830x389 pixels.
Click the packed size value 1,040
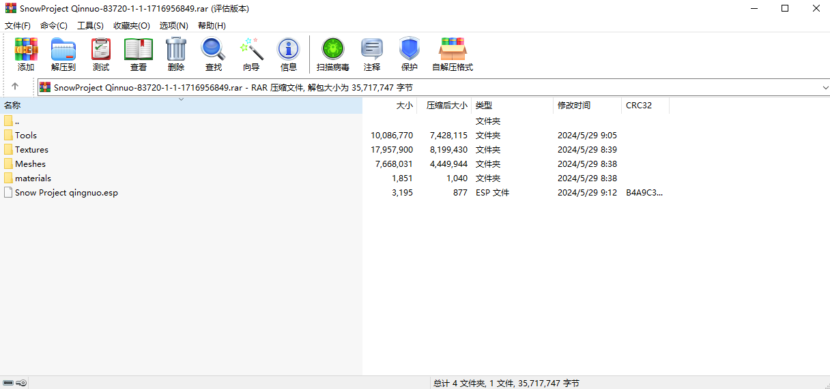click(x=457, y=178)
